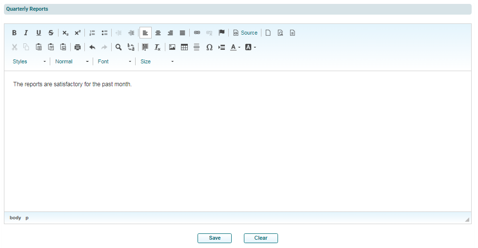
Task: Insert special character with Omega icon
Action: [x=209, y=47]
